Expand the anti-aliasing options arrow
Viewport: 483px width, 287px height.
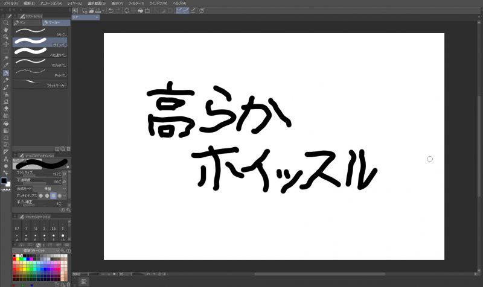click(x=65, y=195)
